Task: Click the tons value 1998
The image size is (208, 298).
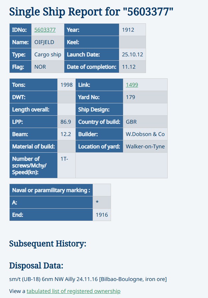Action: coord(66,85)
